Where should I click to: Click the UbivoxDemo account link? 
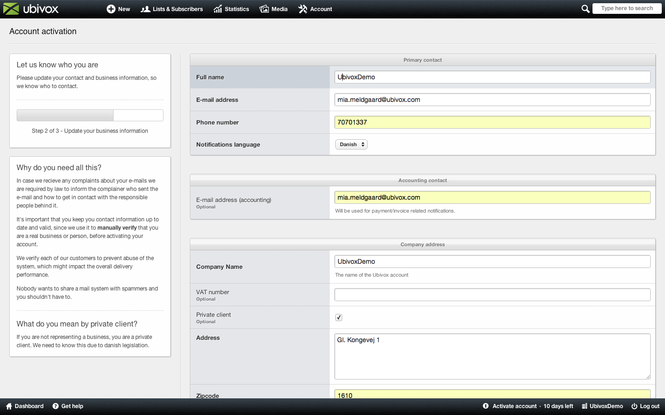point(602,406)
